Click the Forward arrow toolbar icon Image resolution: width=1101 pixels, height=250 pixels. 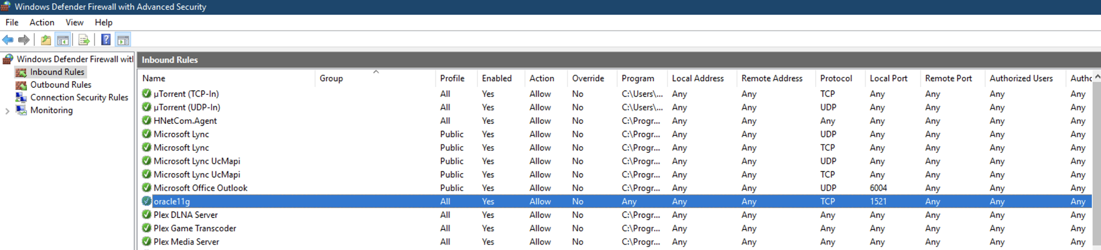click(24, 40)
